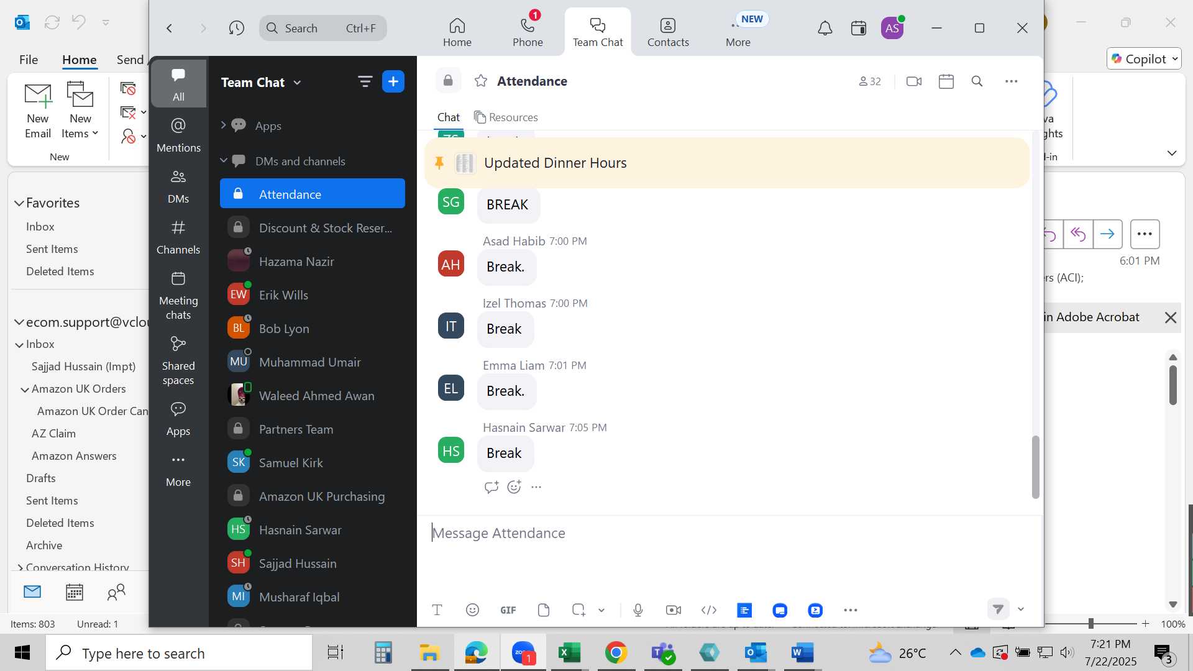This screenshot has height=671, width=1193.
Task: Switch to the Zoom Home tab
Action: coord(457,32)
